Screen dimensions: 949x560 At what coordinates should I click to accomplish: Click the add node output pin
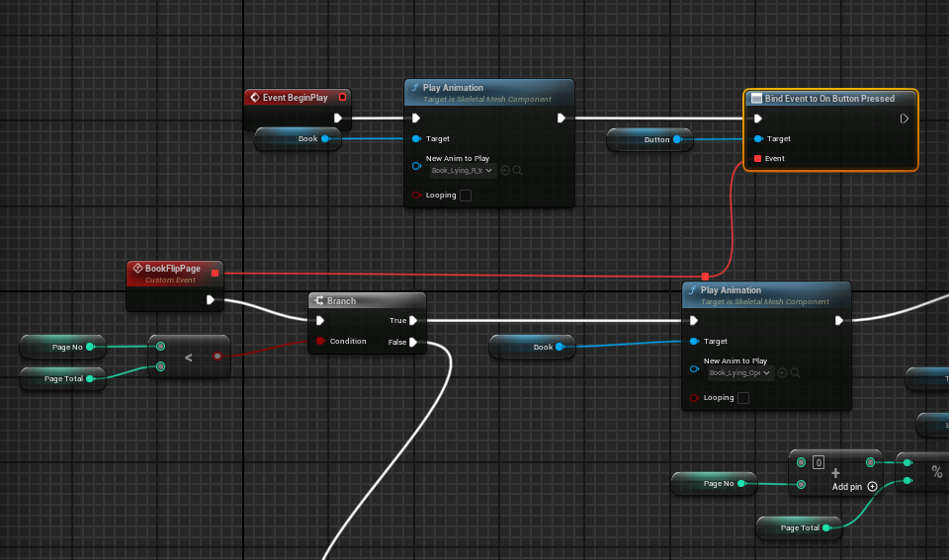tap(870, 462)
